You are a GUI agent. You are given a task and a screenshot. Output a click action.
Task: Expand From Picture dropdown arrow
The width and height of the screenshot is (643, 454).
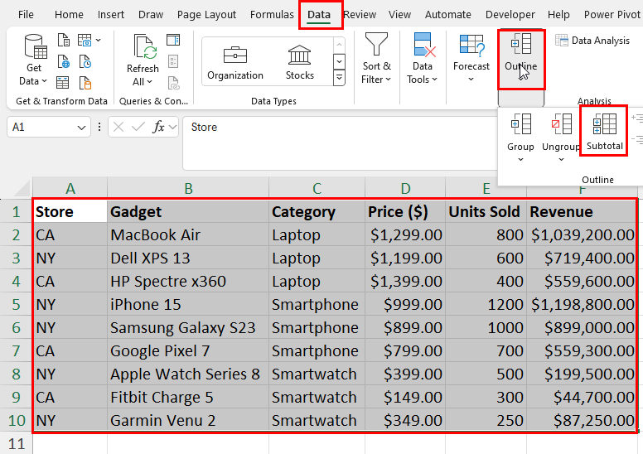pyautogui.click(x=98, y=41)
